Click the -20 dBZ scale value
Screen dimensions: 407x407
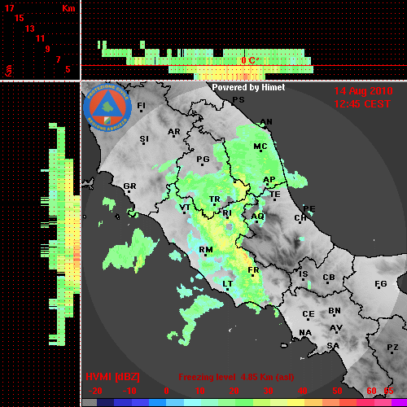coord(95,391)
